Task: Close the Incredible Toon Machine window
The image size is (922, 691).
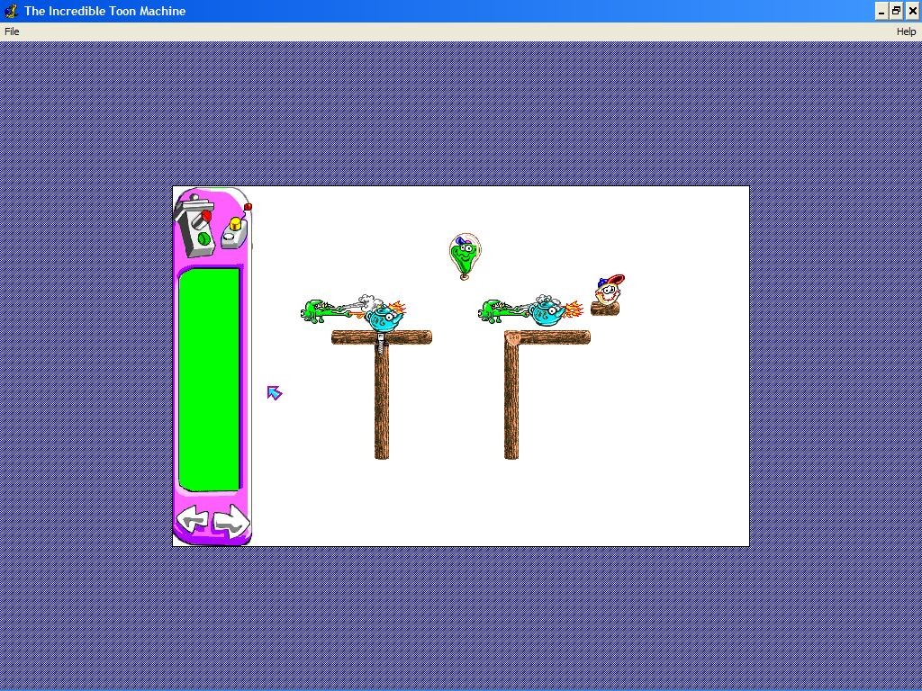Action: [912, 11]
